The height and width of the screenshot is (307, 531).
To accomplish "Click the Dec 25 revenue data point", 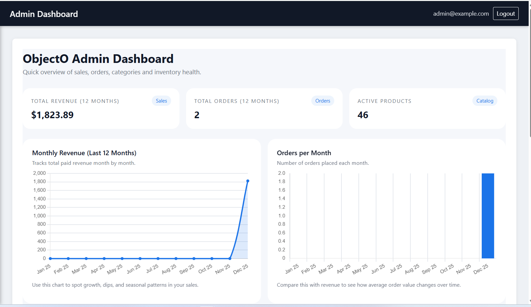I will 248,181.
